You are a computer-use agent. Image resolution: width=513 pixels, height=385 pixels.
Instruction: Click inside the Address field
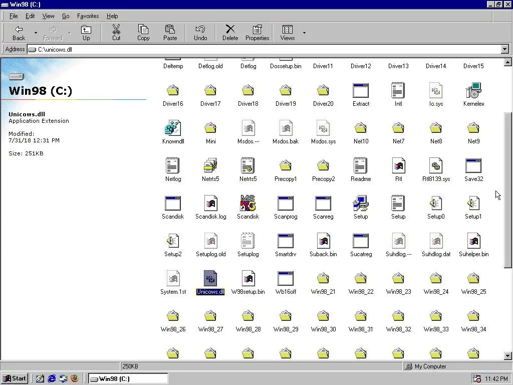coord(264,50)
